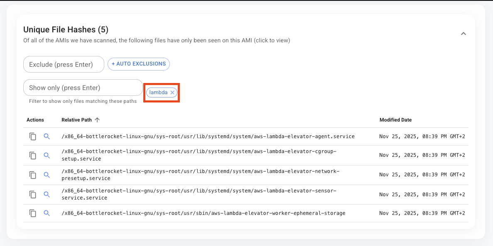
Task: Copy the aws-lambda-elevator-sensor-service.service path
Action: (x=33, y=194)
